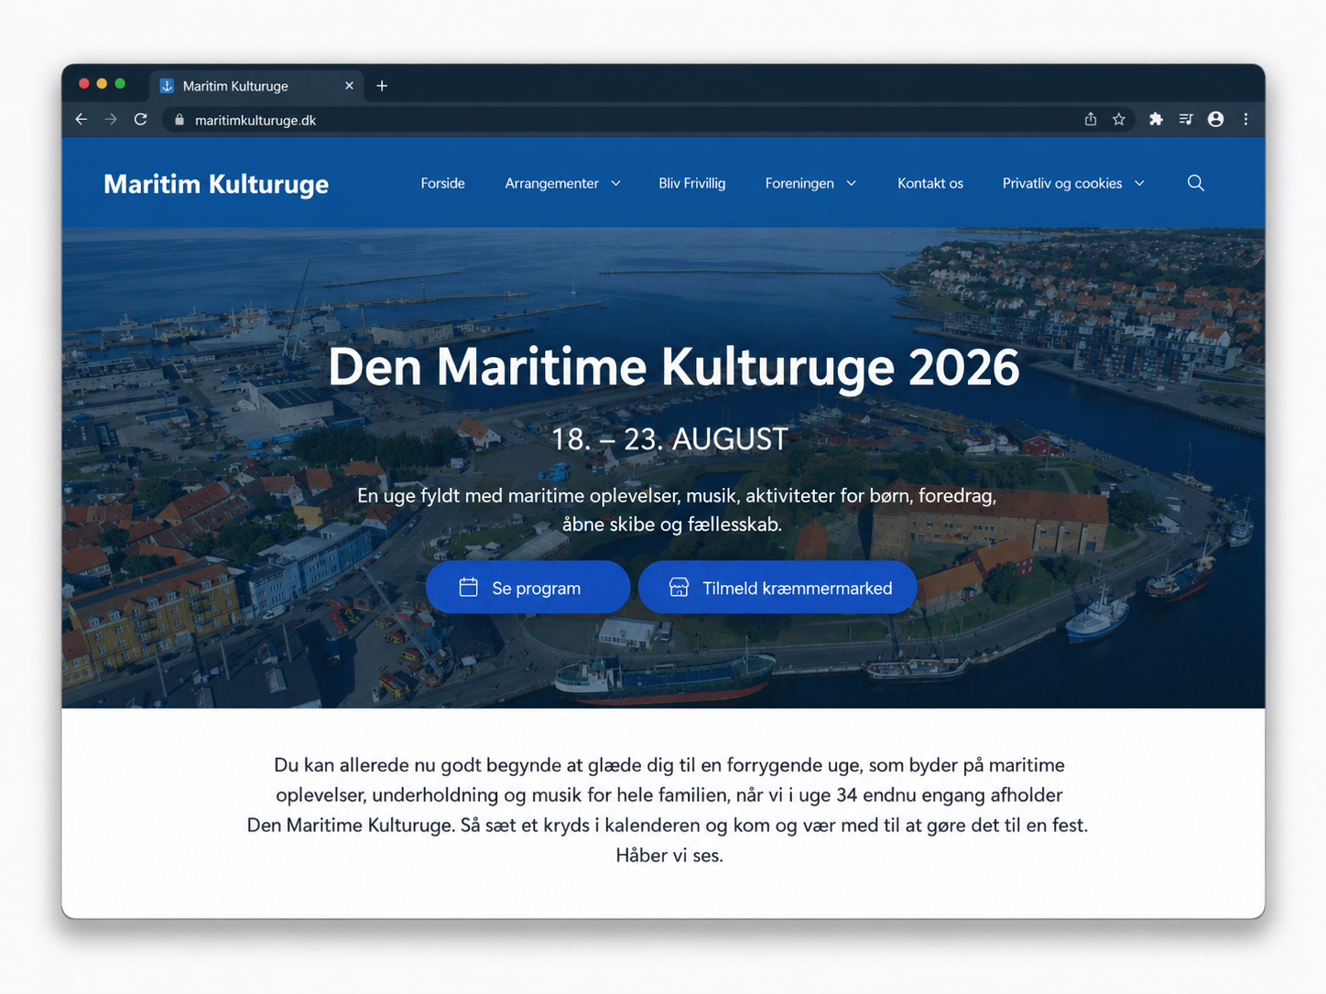Viewport: 1326px width, 994px height.
Task: Click the text 'åbne skibe og fællesskab.'
Action: (672, 524)
